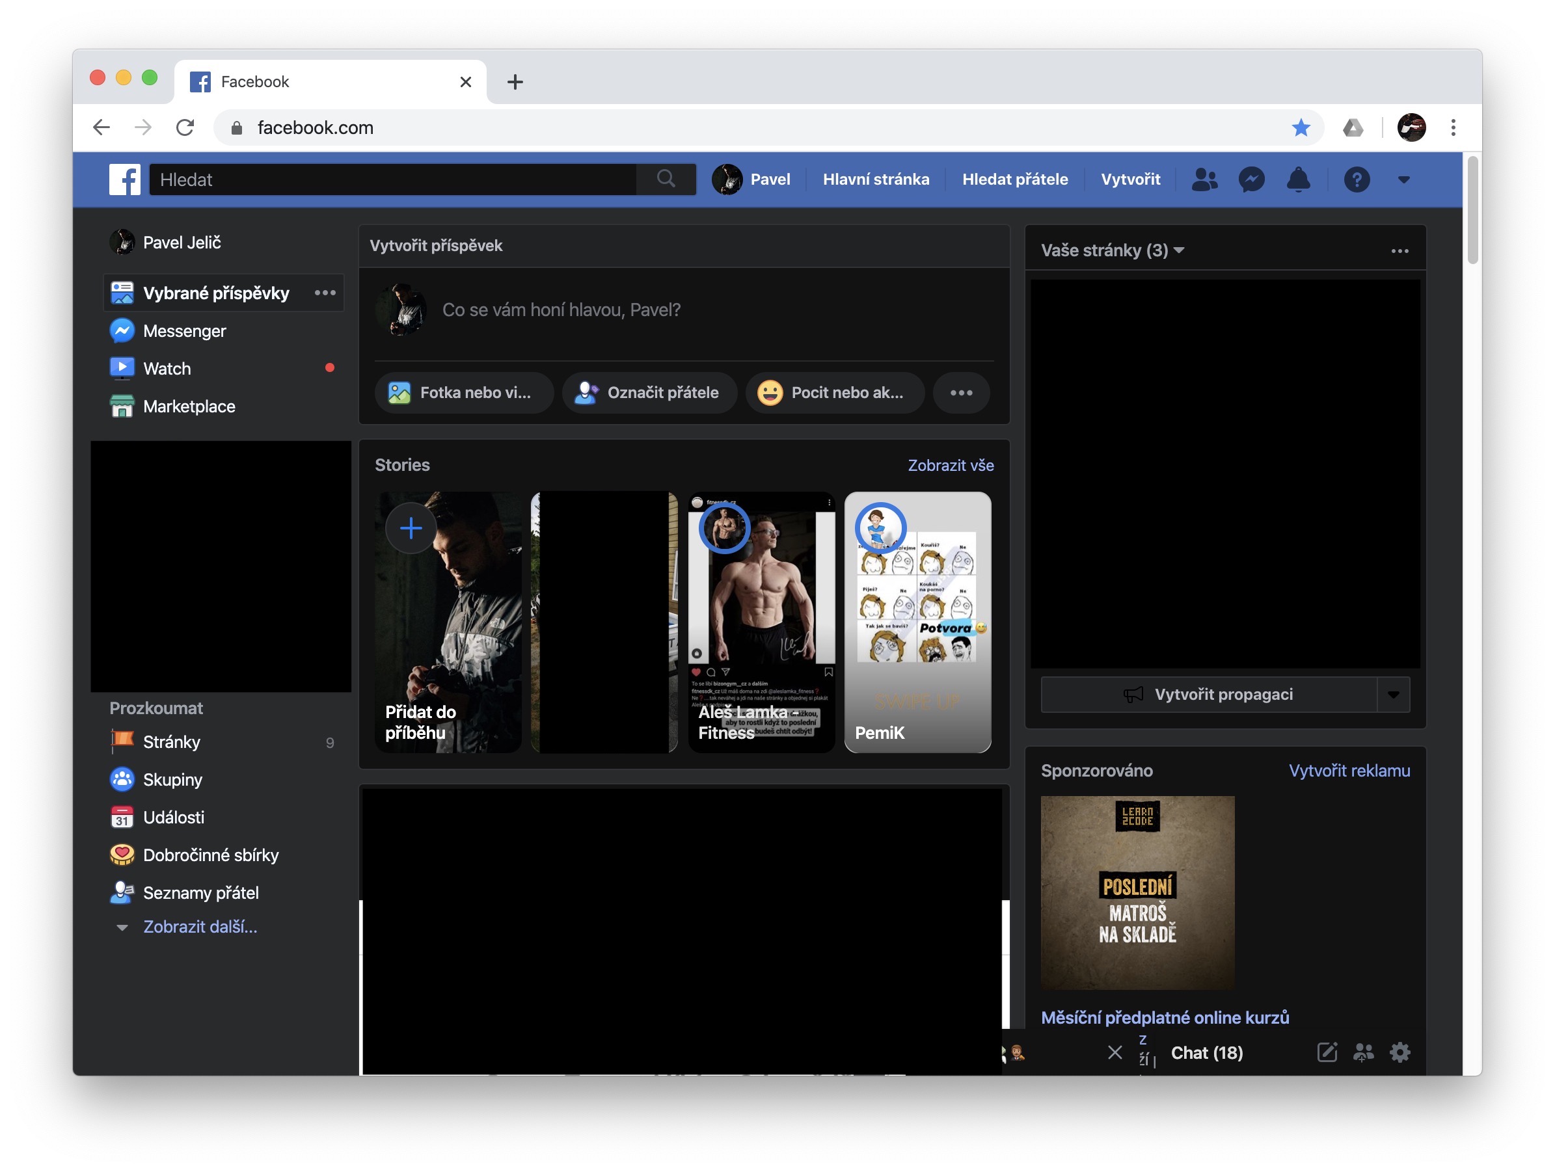Click compose new message icon in chat bar
This screenshot has width=1555, height=1172.
pos(1327,1052)
